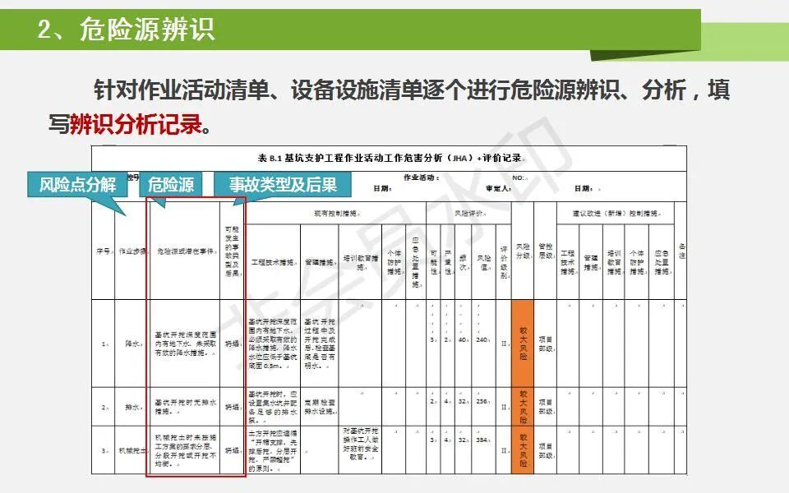Click the paragraph starting "针对作业活动清单"
The height and width of the screenshot is (493, 789).
coord(389,107)
